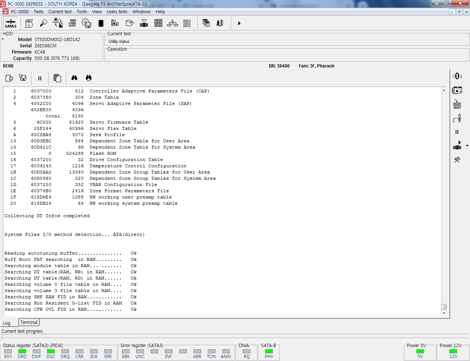Open the Users tests menu
This screenshot has height=361, width=470.
pyautogui.click(x=117, y=12)
